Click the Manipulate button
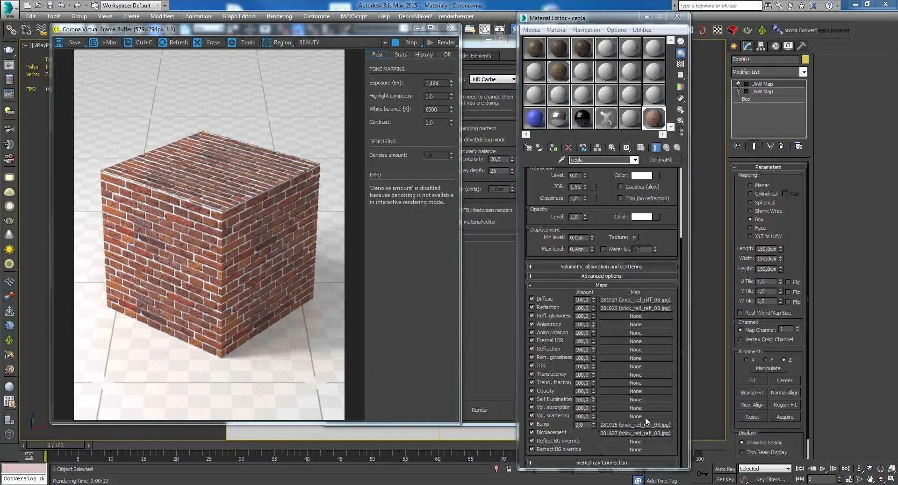 768,368
